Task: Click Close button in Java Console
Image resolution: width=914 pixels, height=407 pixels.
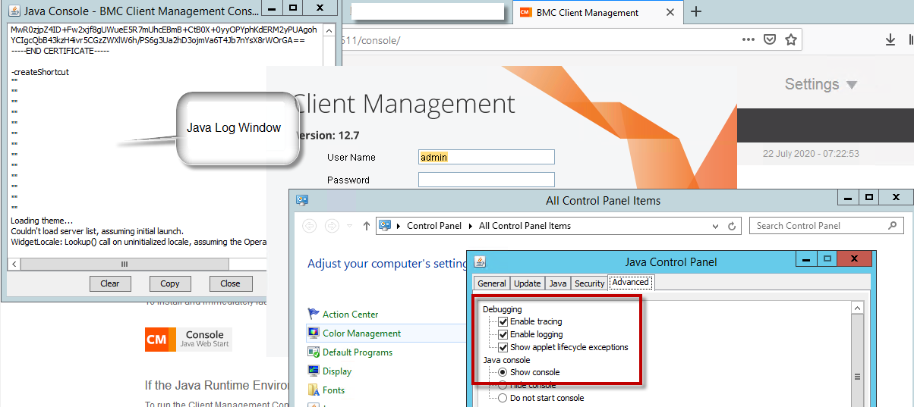Action: 230,283
